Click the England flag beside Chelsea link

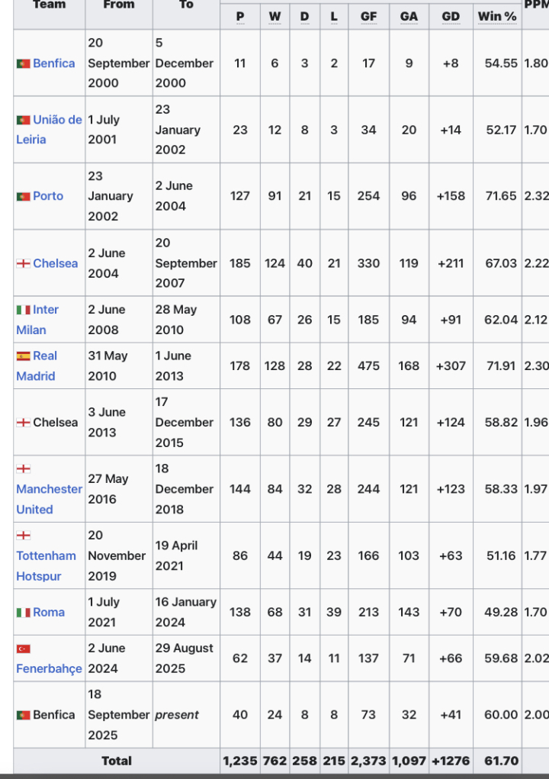[24, 263]
